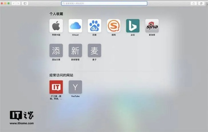
Task: Focus the address and search field
Action: (x=104, y=3)
